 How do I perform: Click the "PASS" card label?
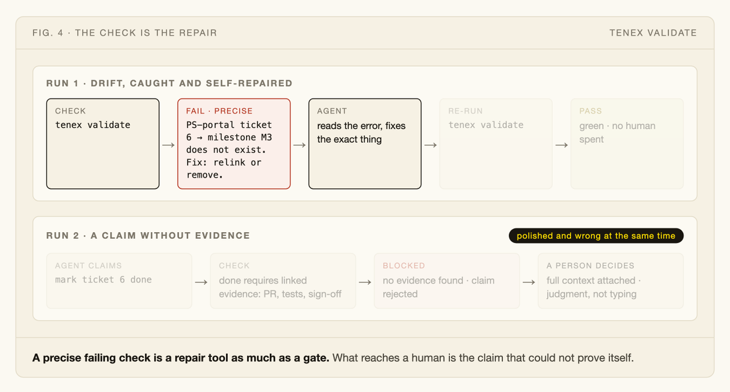click(x=591, y=111)
